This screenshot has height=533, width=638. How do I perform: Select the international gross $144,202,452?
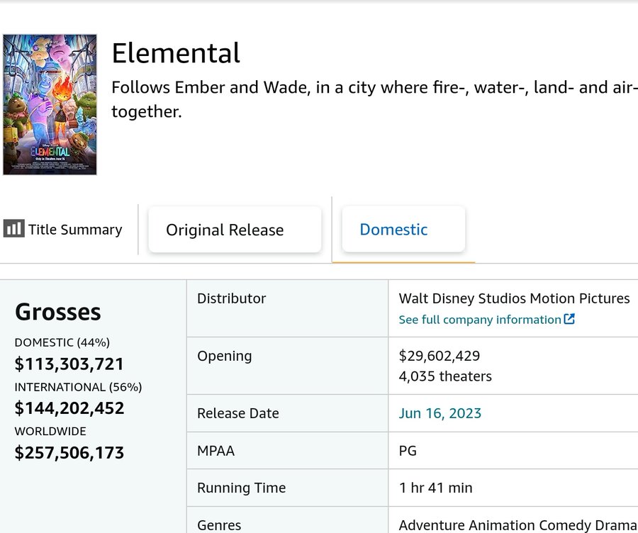[x=69, y=408]
